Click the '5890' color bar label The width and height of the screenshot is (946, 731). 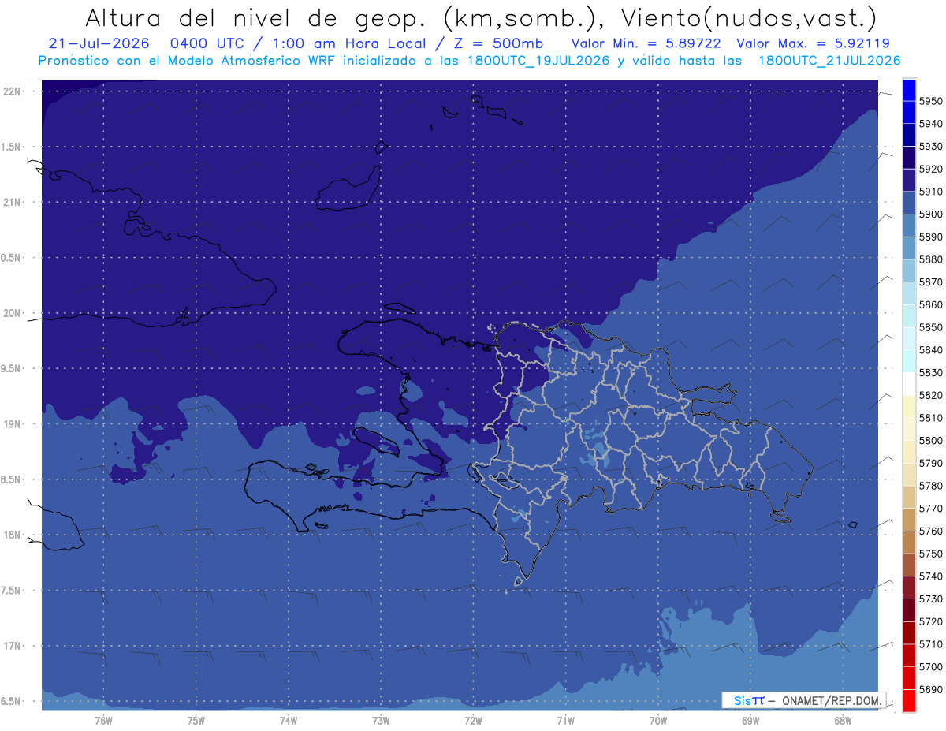930,237
